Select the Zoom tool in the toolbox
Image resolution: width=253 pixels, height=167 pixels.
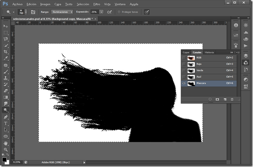click(x=6, y=150)
